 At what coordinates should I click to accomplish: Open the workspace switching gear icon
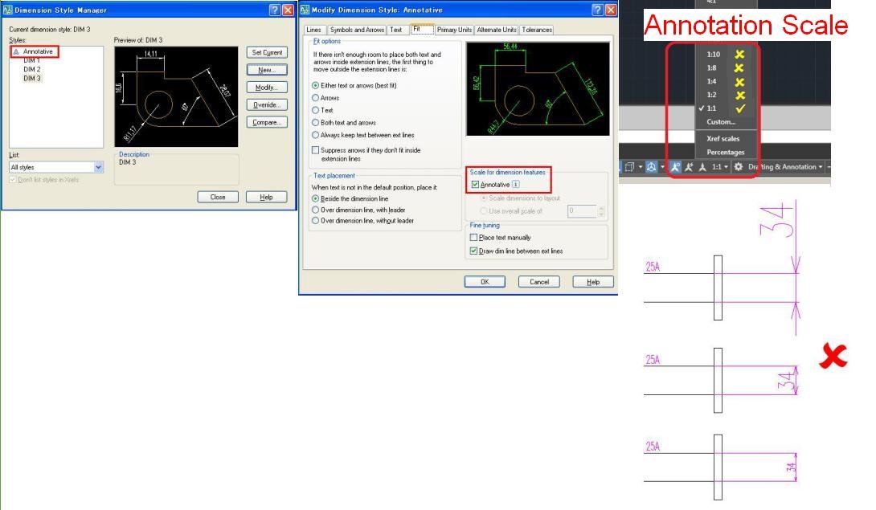(739, 166)
